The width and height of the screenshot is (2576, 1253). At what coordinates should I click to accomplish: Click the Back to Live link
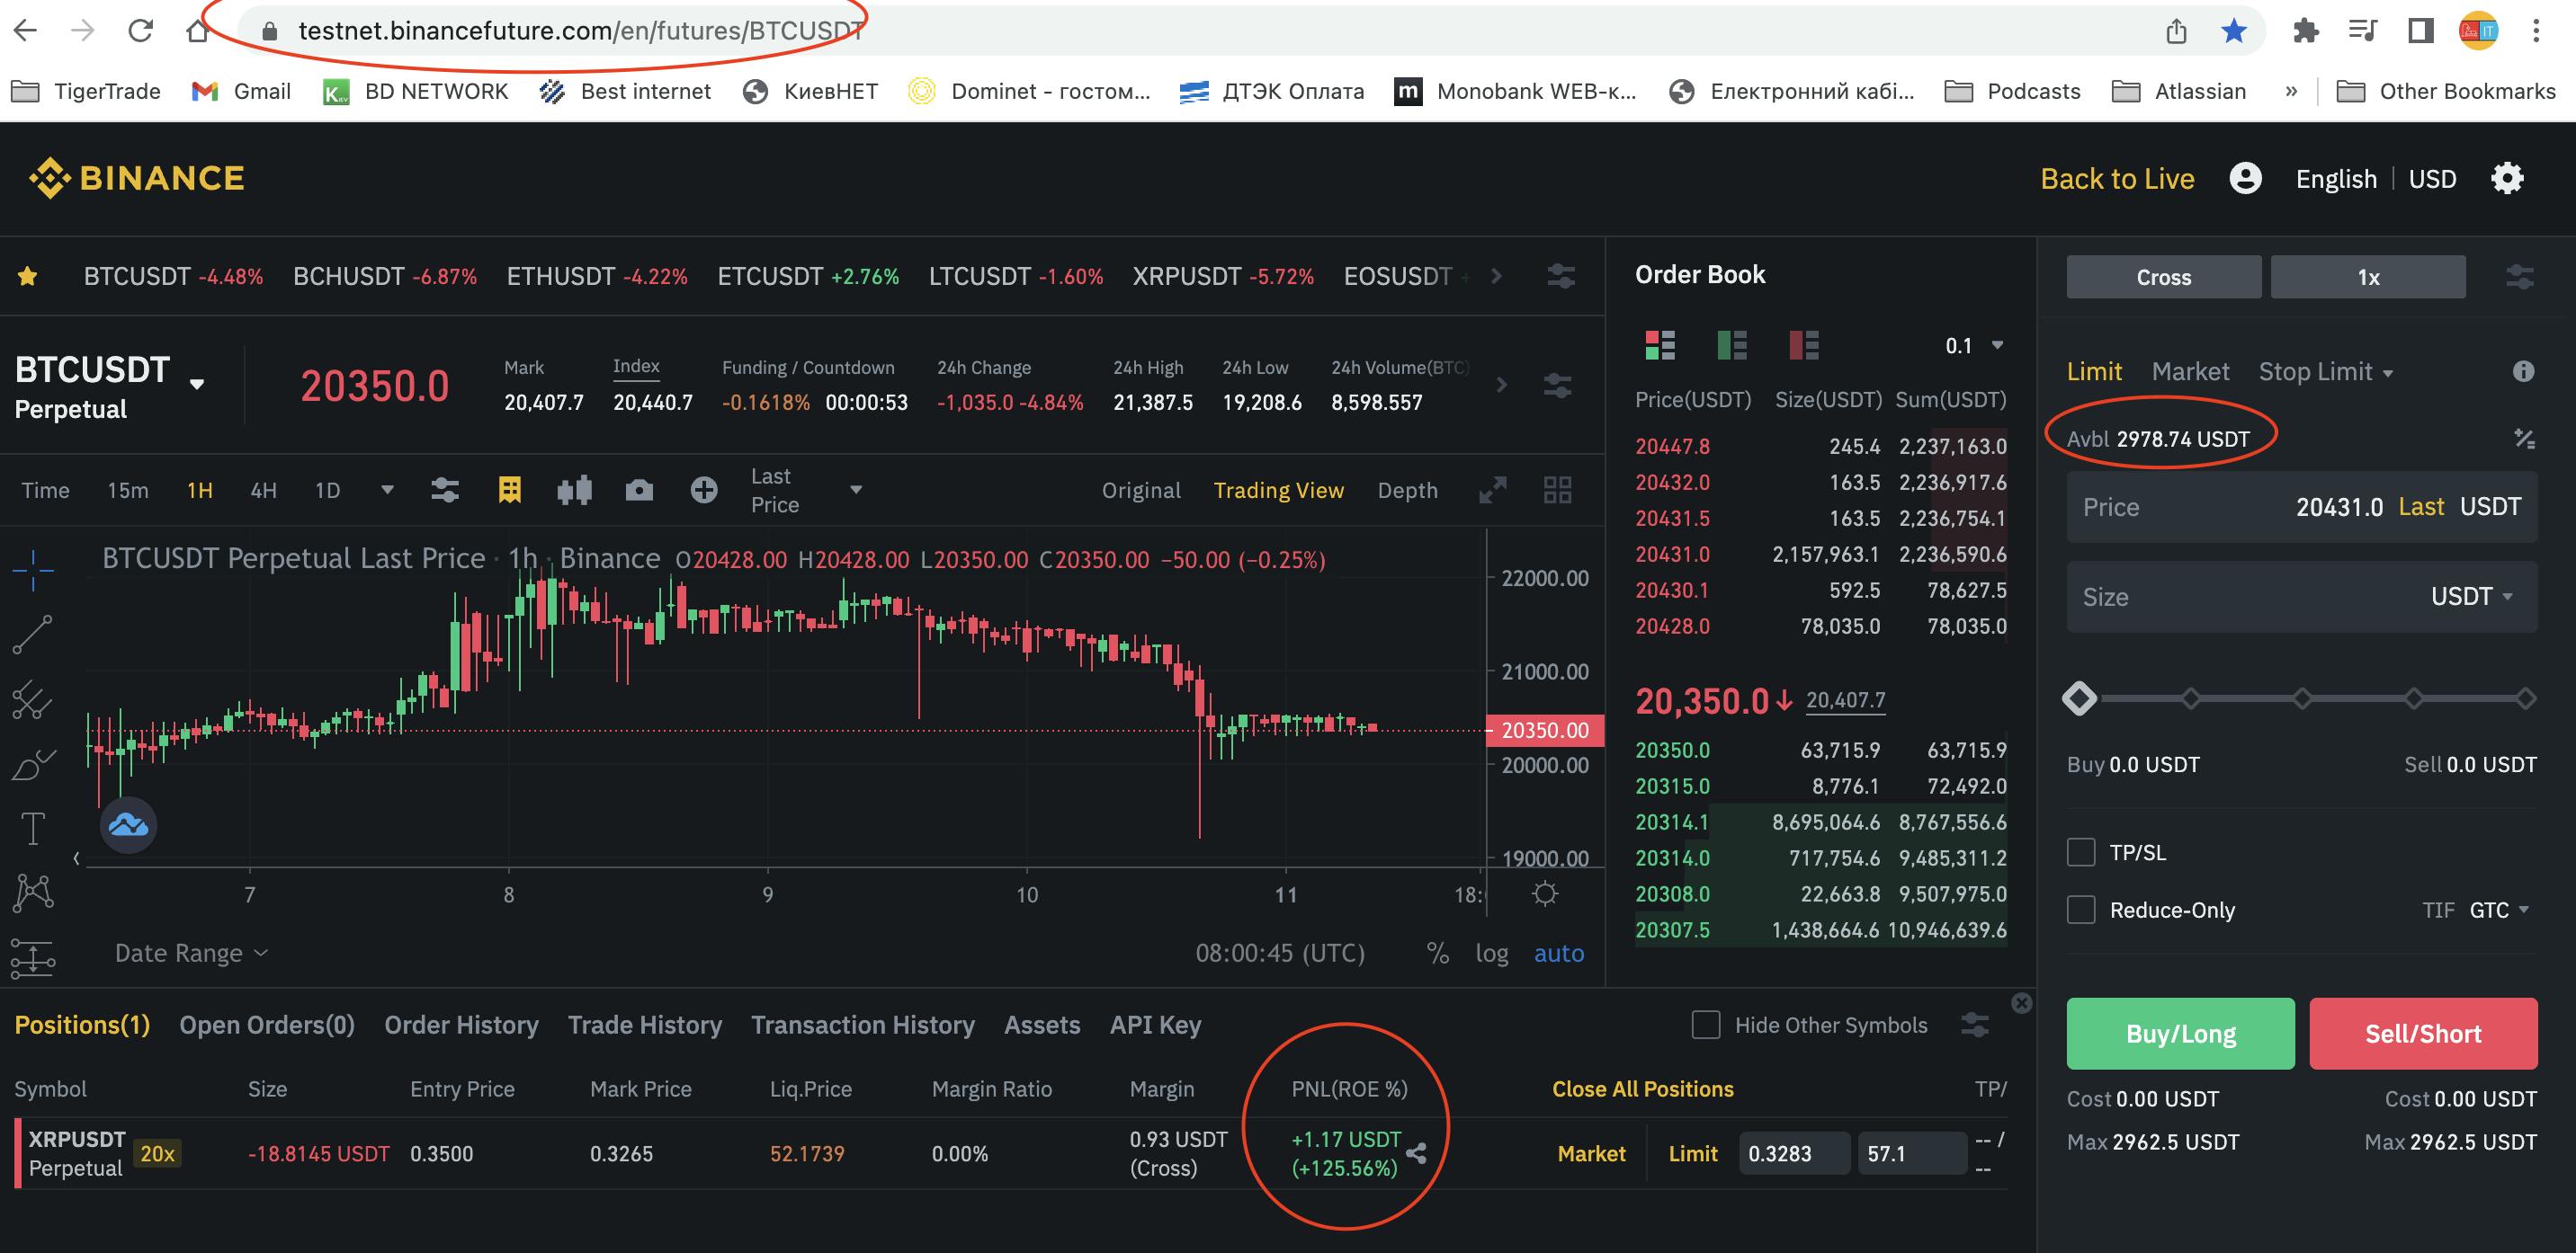pyautogui.click(x=2117, y=179)
